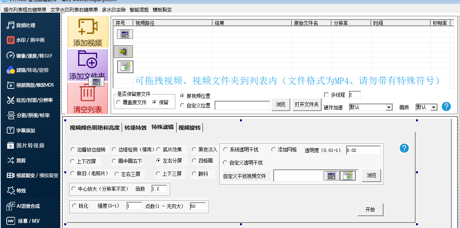Switch to the transition effects (转场特效) tab
This screenshot has height=228, width=460.
click(135, 128)
